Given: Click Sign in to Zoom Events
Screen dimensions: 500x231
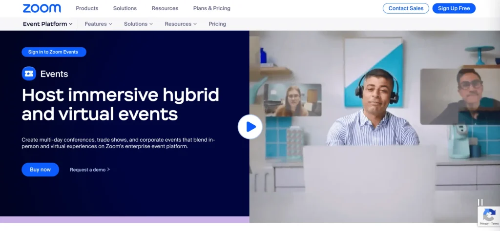Looking at the screenshot, I should 54,52.
